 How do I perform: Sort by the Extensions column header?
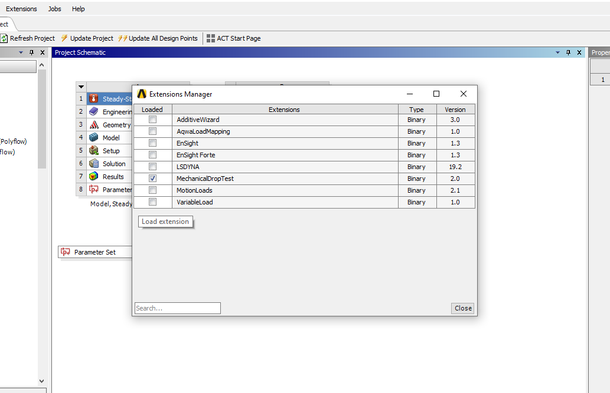tap(285, 110)
